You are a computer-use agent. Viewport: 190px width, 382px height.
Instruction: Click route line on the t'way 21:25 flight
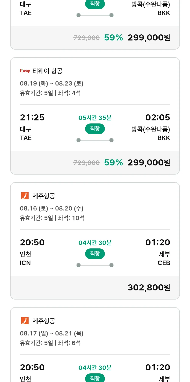[95, 140]
